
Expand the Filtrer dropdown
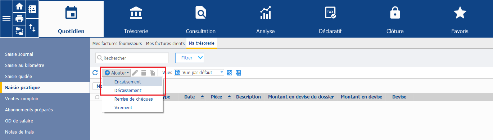190,58
